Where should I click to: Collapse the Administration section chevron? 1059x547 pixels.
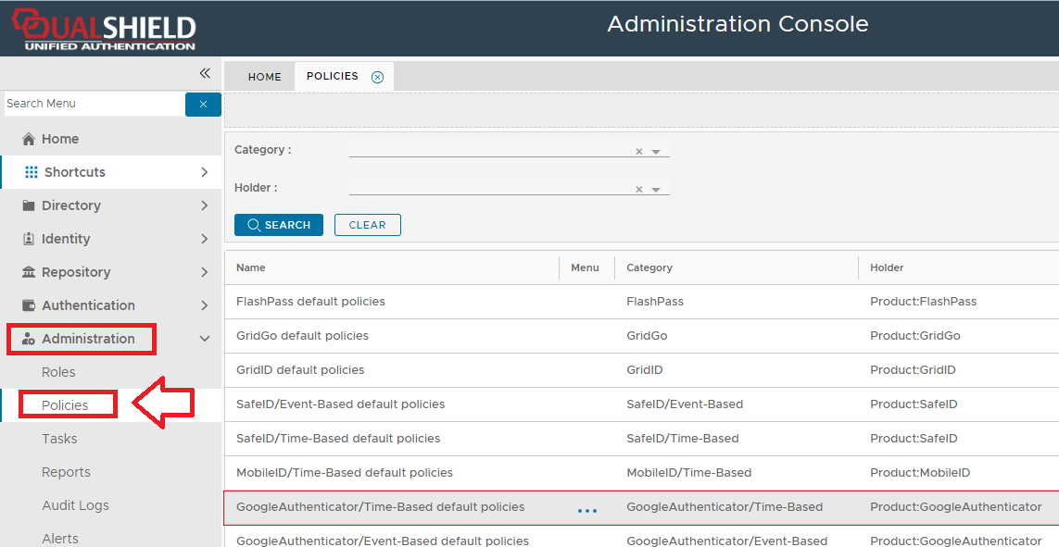(205, 339)
